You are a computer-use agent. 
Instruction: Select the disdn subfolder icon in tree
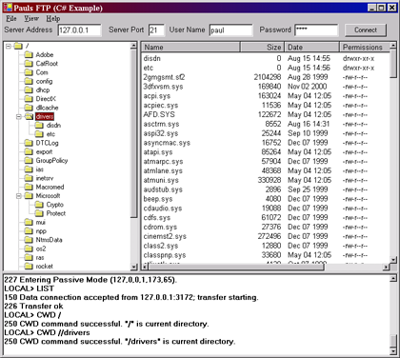39,126
